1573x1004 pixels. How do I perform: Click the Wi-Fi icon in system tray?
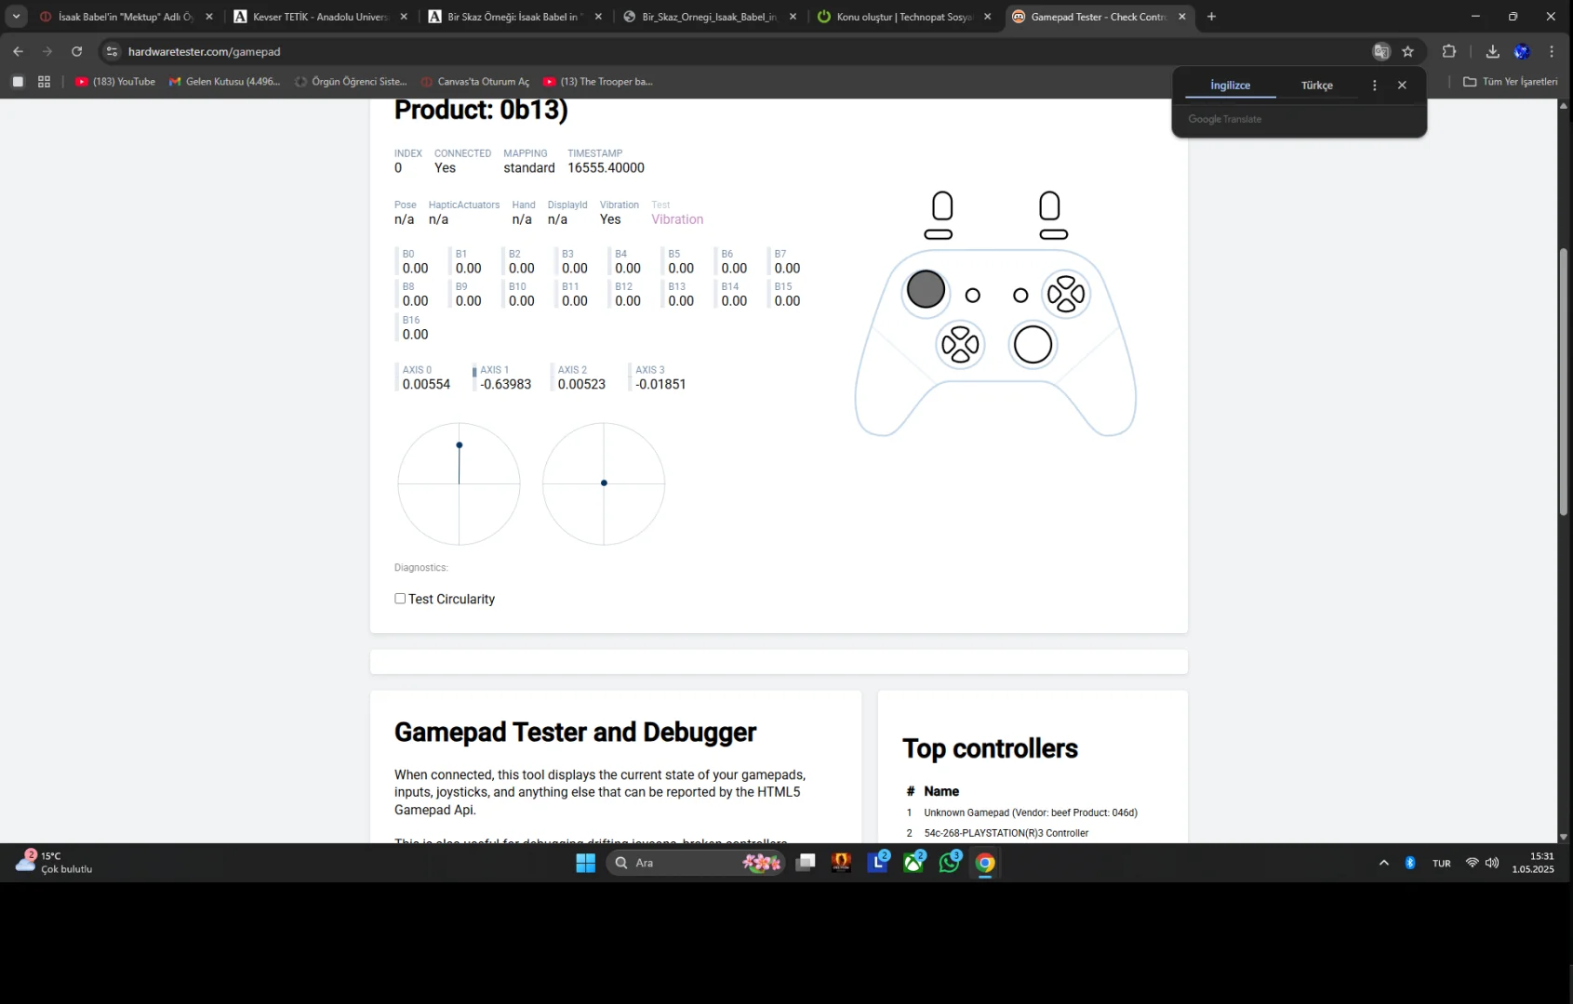tap(1472, 863)
